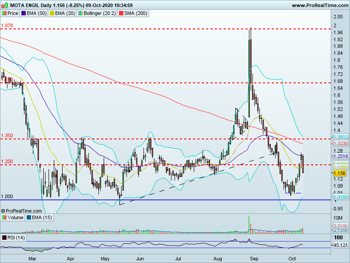Click the 1.4 price axis label
The height and width of the screenshot is (263, 350).
tap(337, 130)
